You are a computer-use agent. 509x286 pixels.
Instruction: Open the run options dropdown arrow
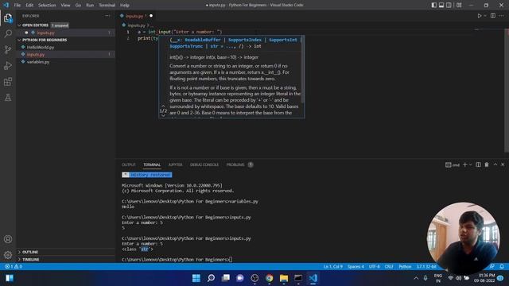[x=485, y=16]
